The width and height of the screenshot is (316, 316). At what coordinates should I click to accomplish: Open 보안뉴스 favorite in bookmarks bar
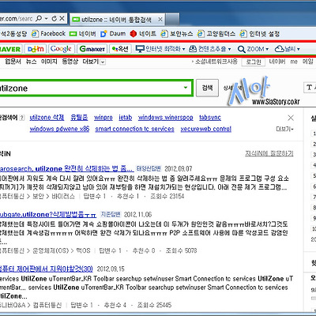[x=177, y=34]
